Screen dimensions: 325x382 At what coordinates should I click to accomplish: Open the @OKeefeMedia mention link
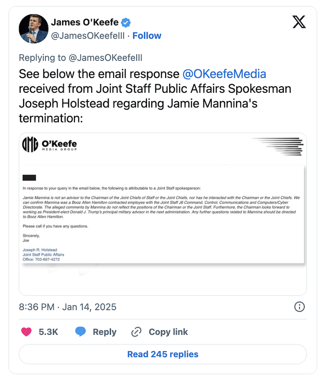tap(224, 74)
